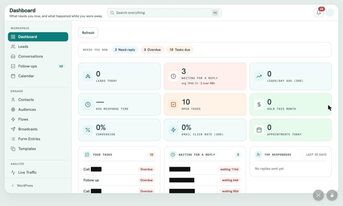Click the clock icon on Avg Response Time card
The width and height of the screenshot is (343, 206).
(88, 104)
